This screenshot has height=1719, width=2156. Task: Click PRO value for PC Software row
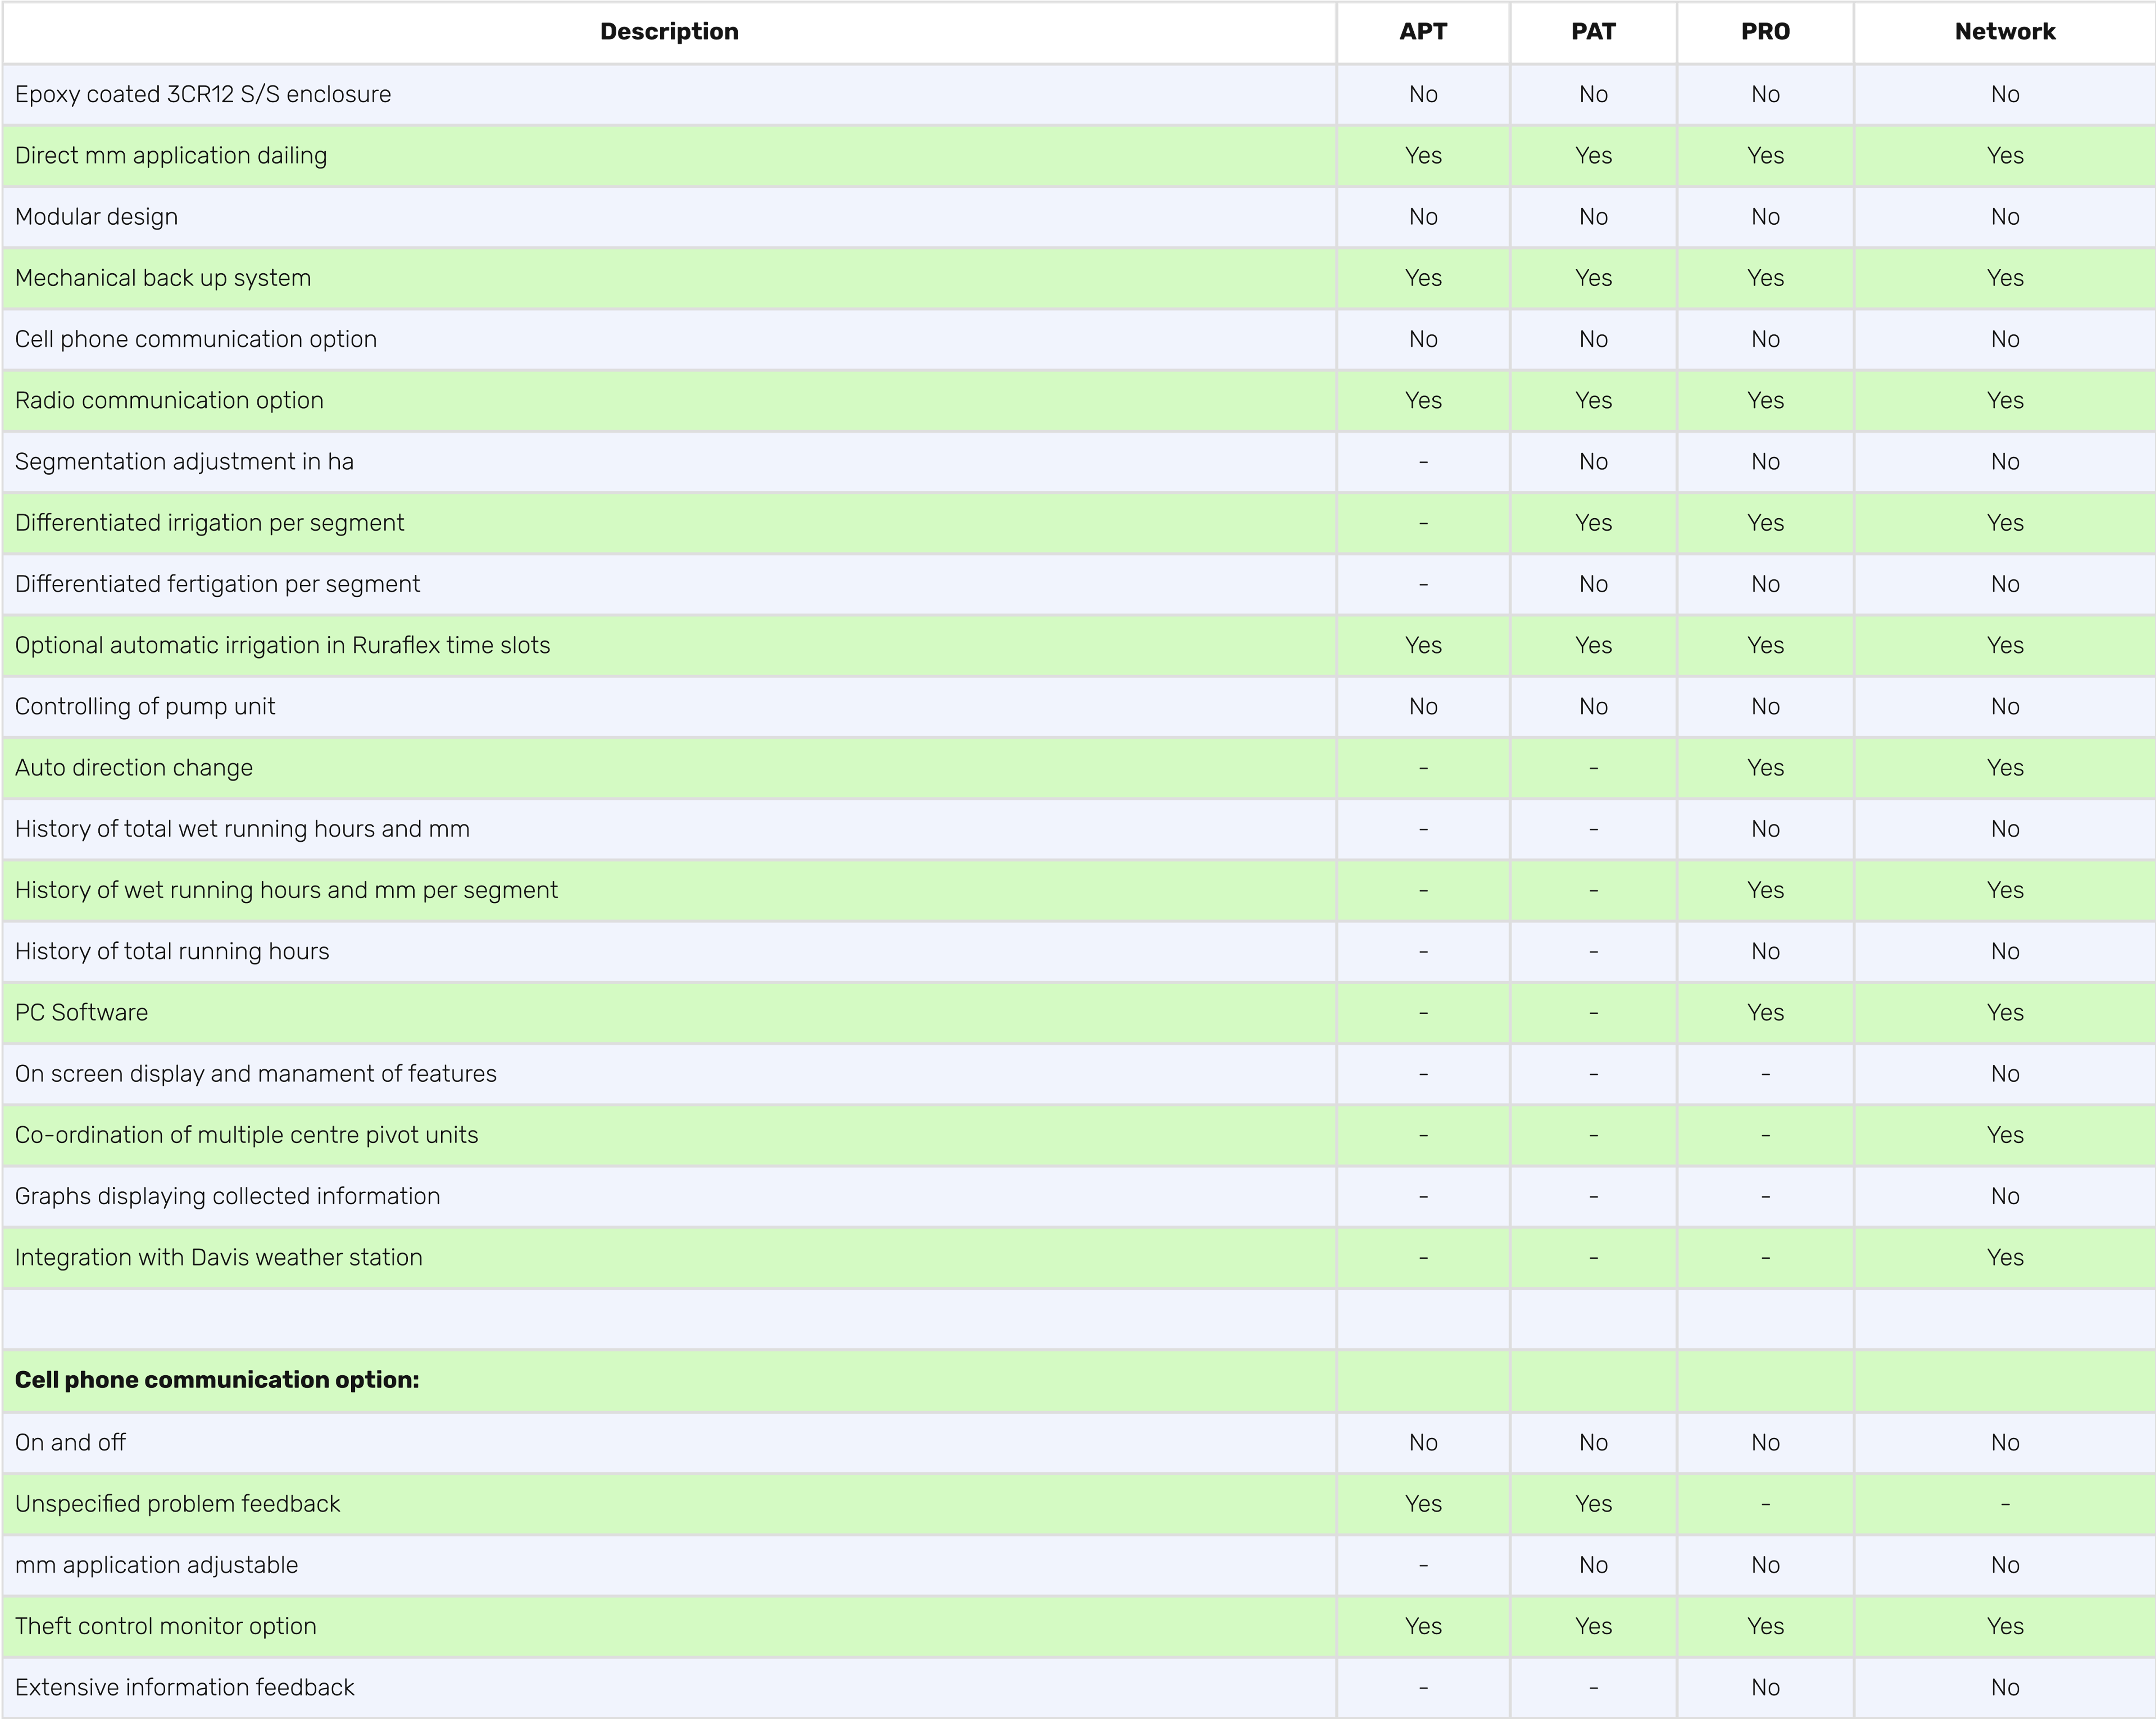(1765, 1012)
